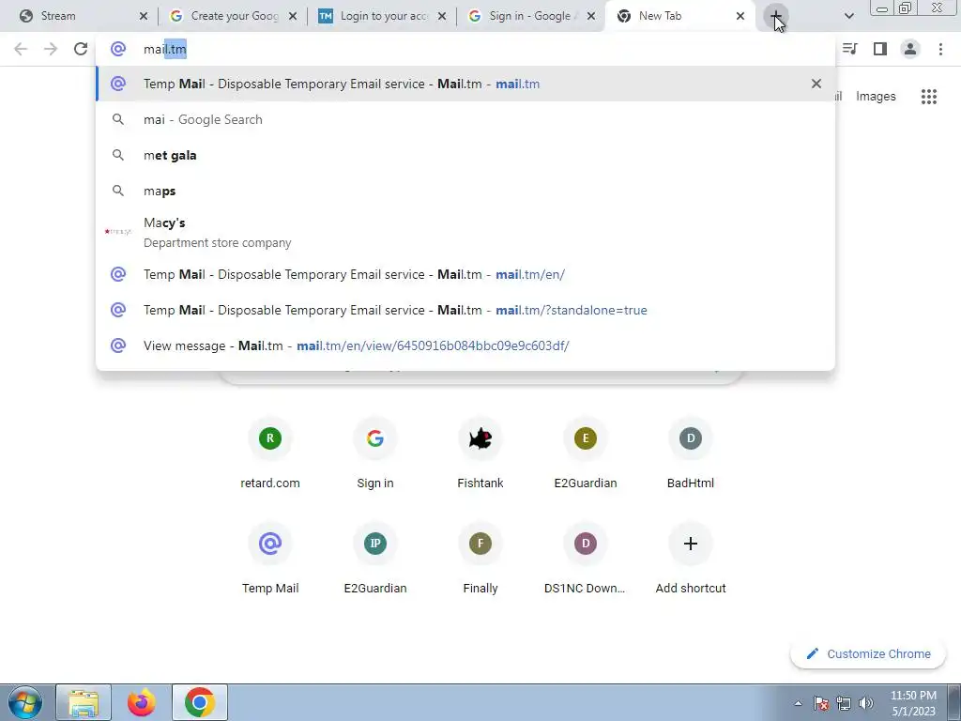The width and height of the screenshot is (961, 721).
Task: Open the Windows Start menu
Action: [x=25, y=702]
